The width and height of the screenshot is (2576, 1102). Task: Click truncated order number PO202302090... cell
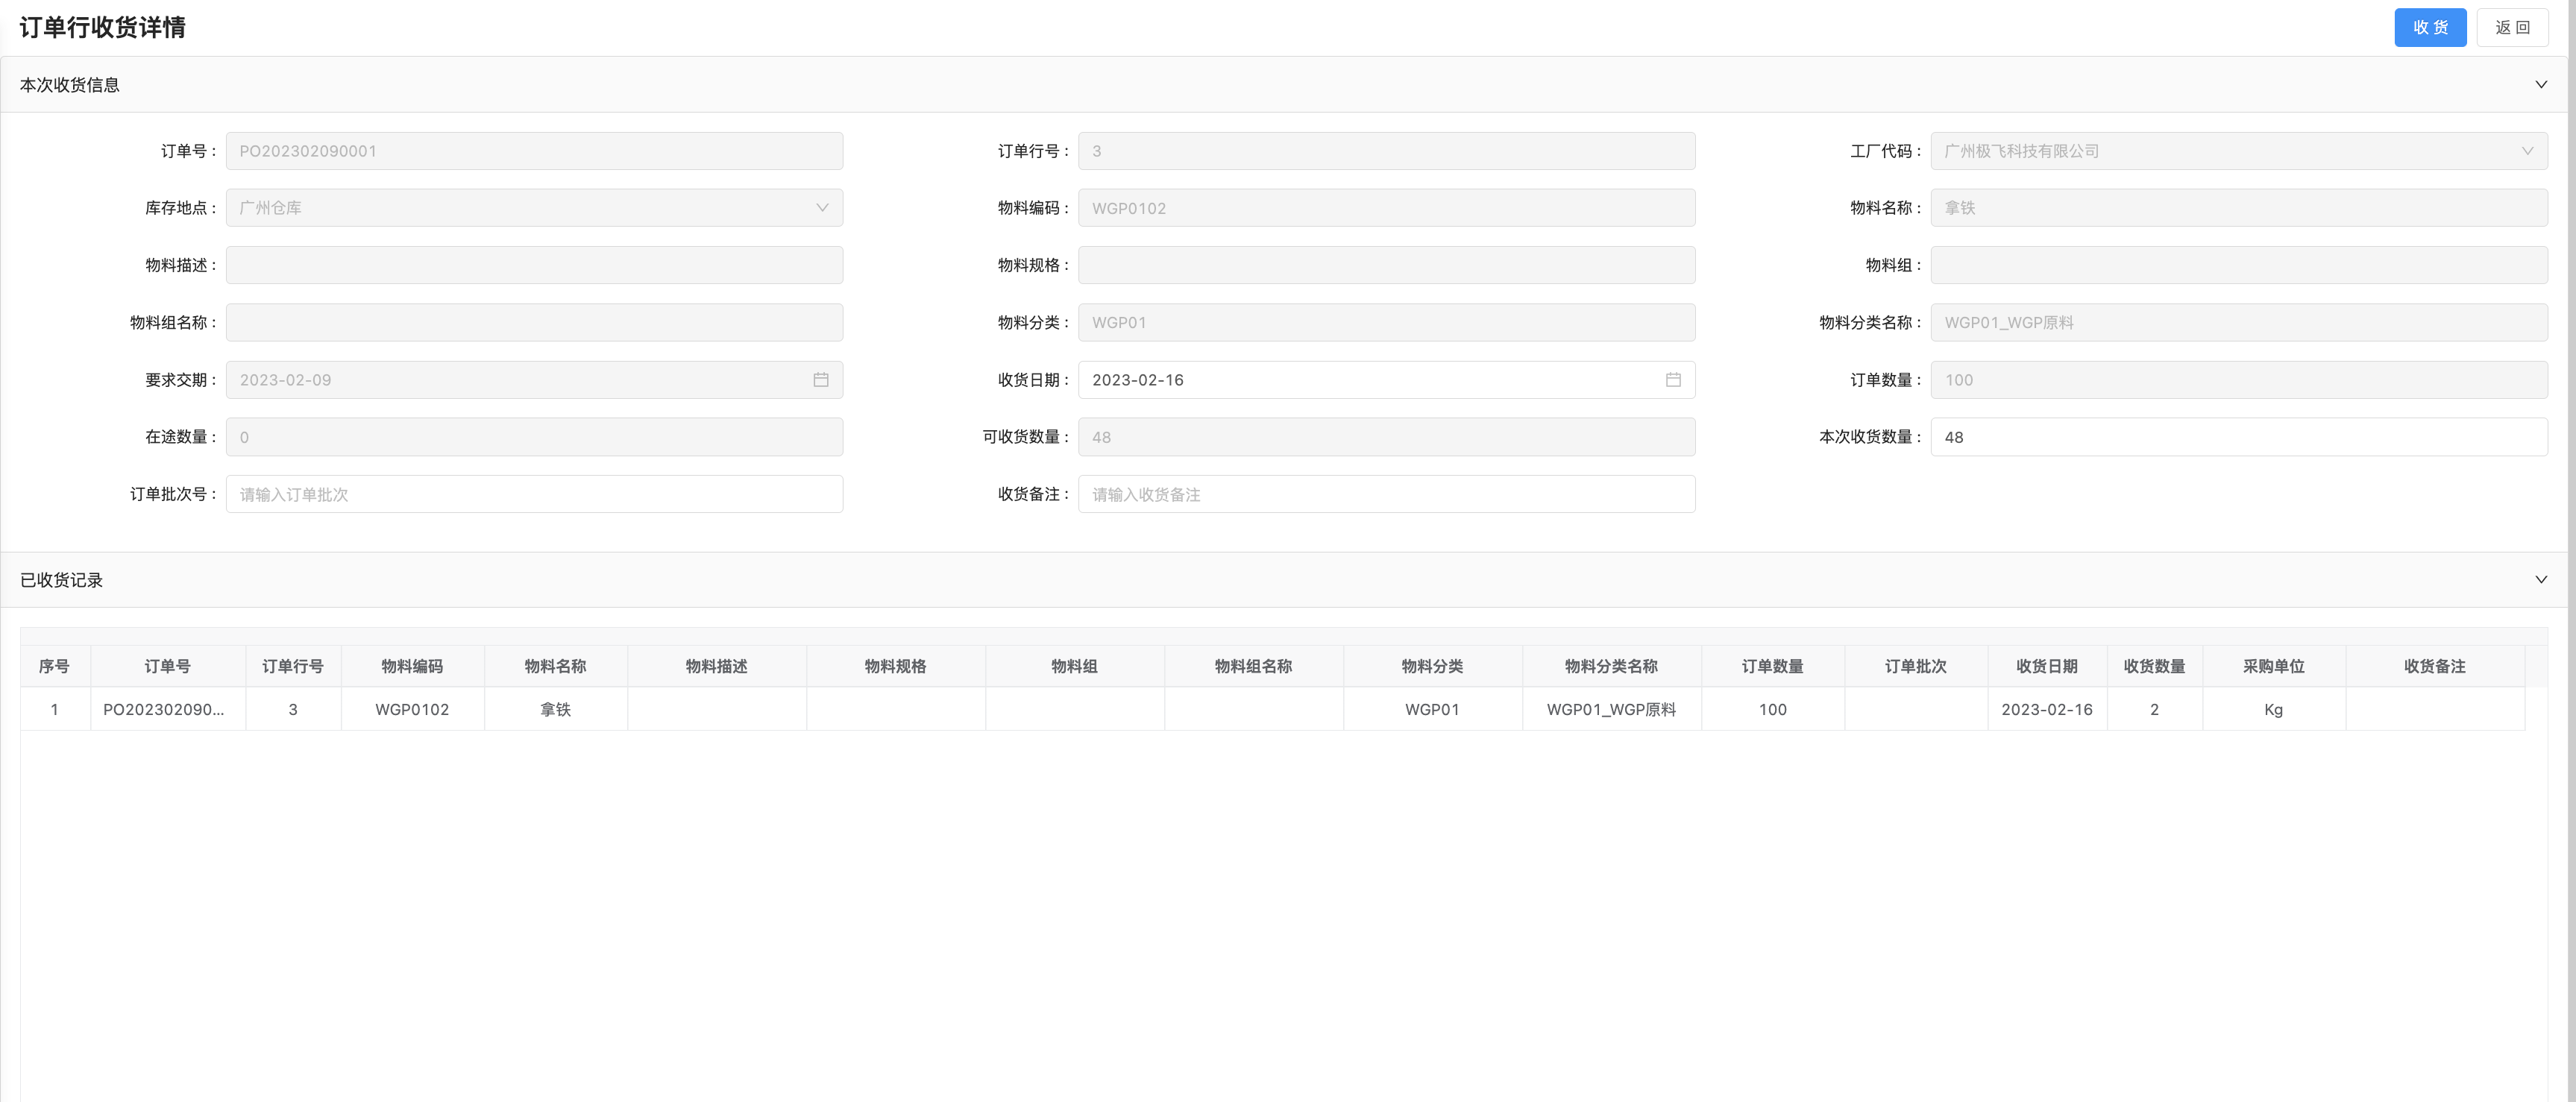pos(164,709)
